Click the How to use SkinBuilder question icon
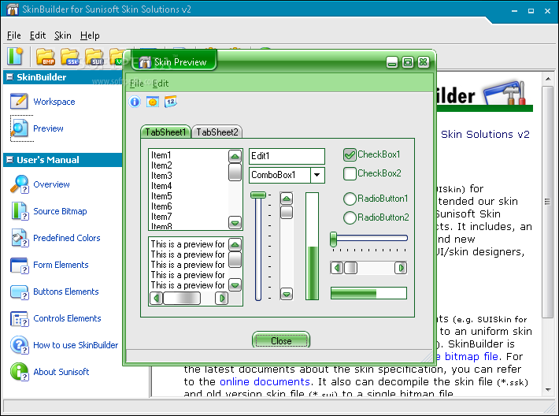This screenshot has height=416, width=559. point(19,345)
